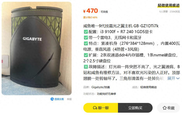Image resolution: width=182 pixels, height=115 pixels.
Task: Click the red X icon before 故障描述
Action: (x=86, y=67)
